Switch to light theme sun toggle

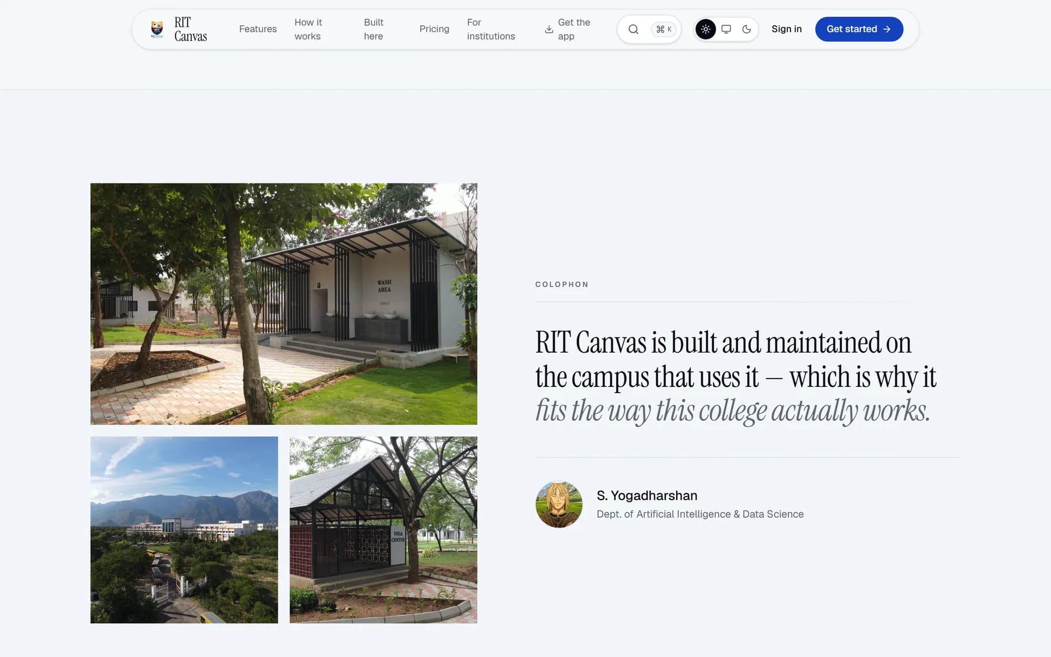(705, 29)
